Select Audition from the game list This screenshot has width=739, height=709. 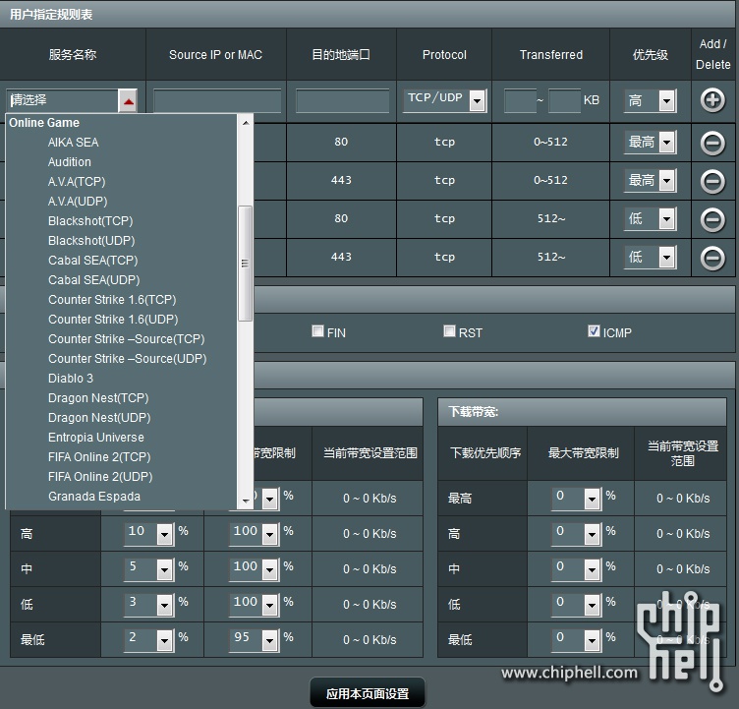pos(70,162)
